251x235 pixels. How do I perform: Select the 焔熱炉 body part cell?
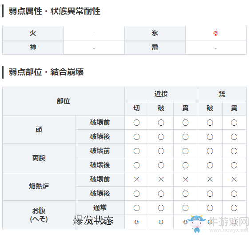coord(39,186)
